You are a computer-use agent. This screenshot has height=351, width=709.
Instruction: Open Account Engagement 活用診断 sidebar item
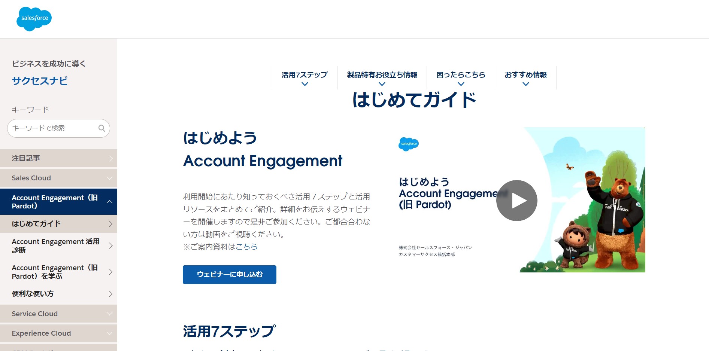tap(58, 246)
